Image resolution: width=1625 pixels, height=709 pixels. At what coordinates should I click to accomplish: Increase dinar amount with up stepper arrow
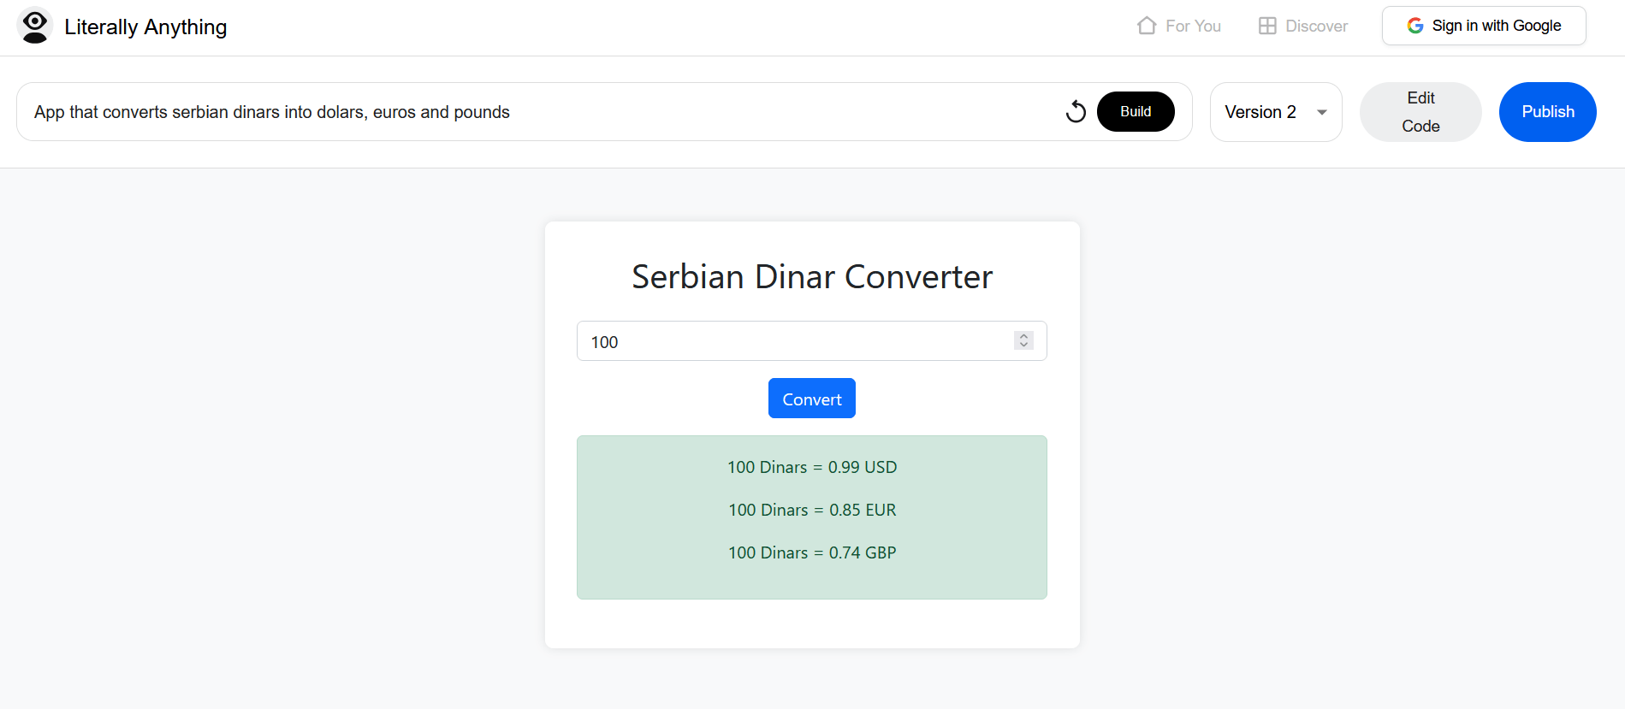(x=1023, y=336)
